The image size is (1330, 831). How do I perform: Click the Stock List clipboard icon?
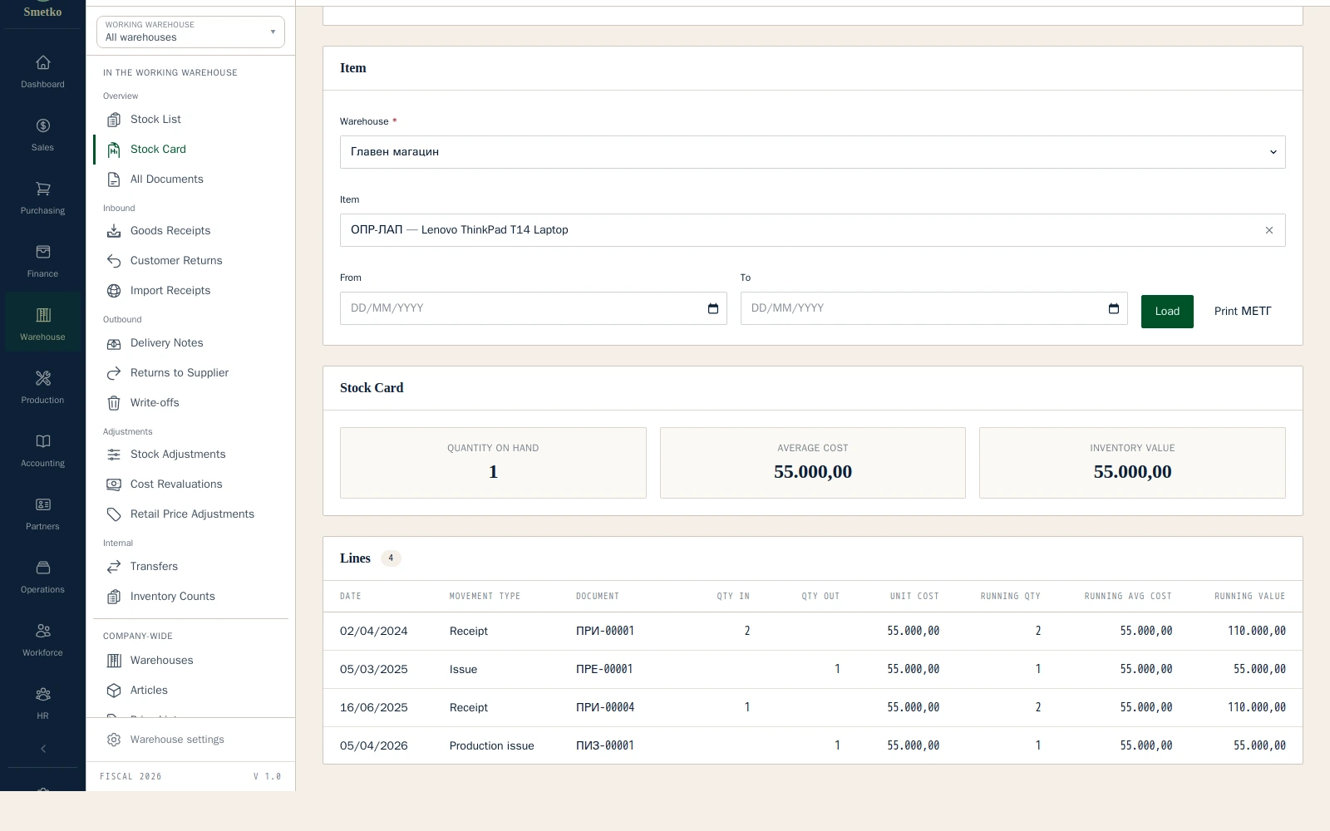(114, 120)
